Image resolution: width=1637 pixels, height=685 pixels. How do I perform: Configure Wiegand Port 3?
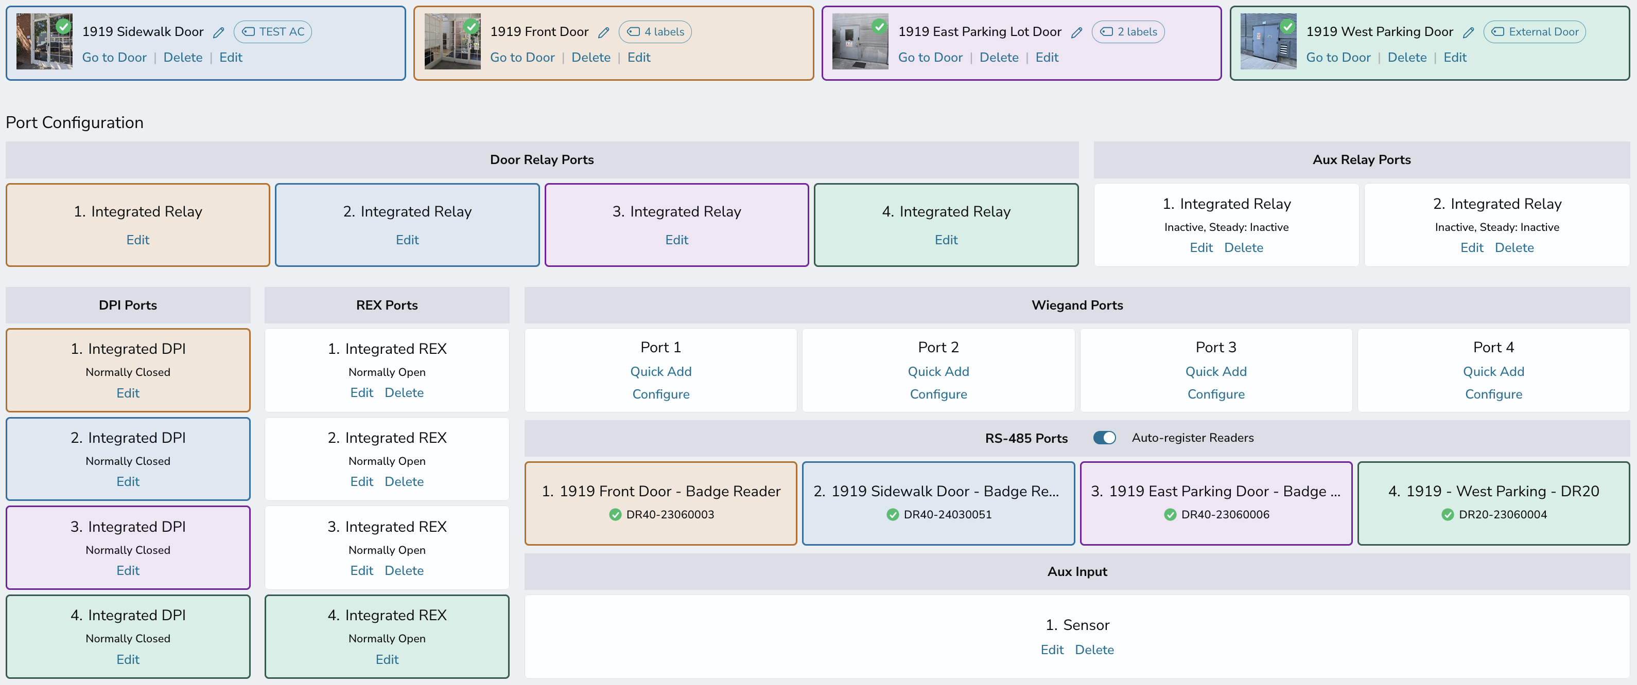[1216, 394]
